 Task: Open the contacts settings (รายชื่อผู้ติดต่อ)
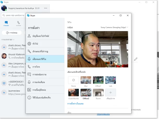(x=45, y=90)
